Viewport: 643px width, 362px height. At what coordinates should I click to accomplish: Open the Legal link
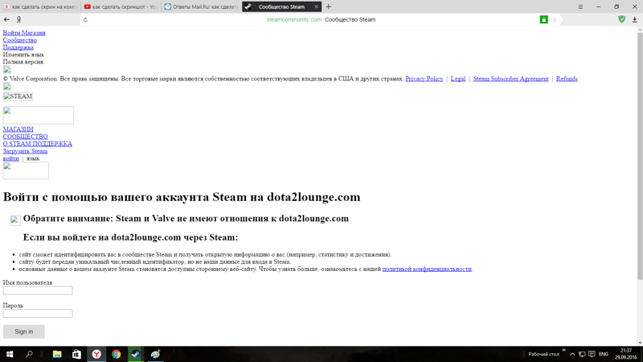pos(458,79)
